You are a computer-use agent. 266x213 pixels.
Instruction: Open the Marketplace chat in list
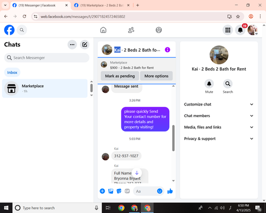click(x=45, y=88)
